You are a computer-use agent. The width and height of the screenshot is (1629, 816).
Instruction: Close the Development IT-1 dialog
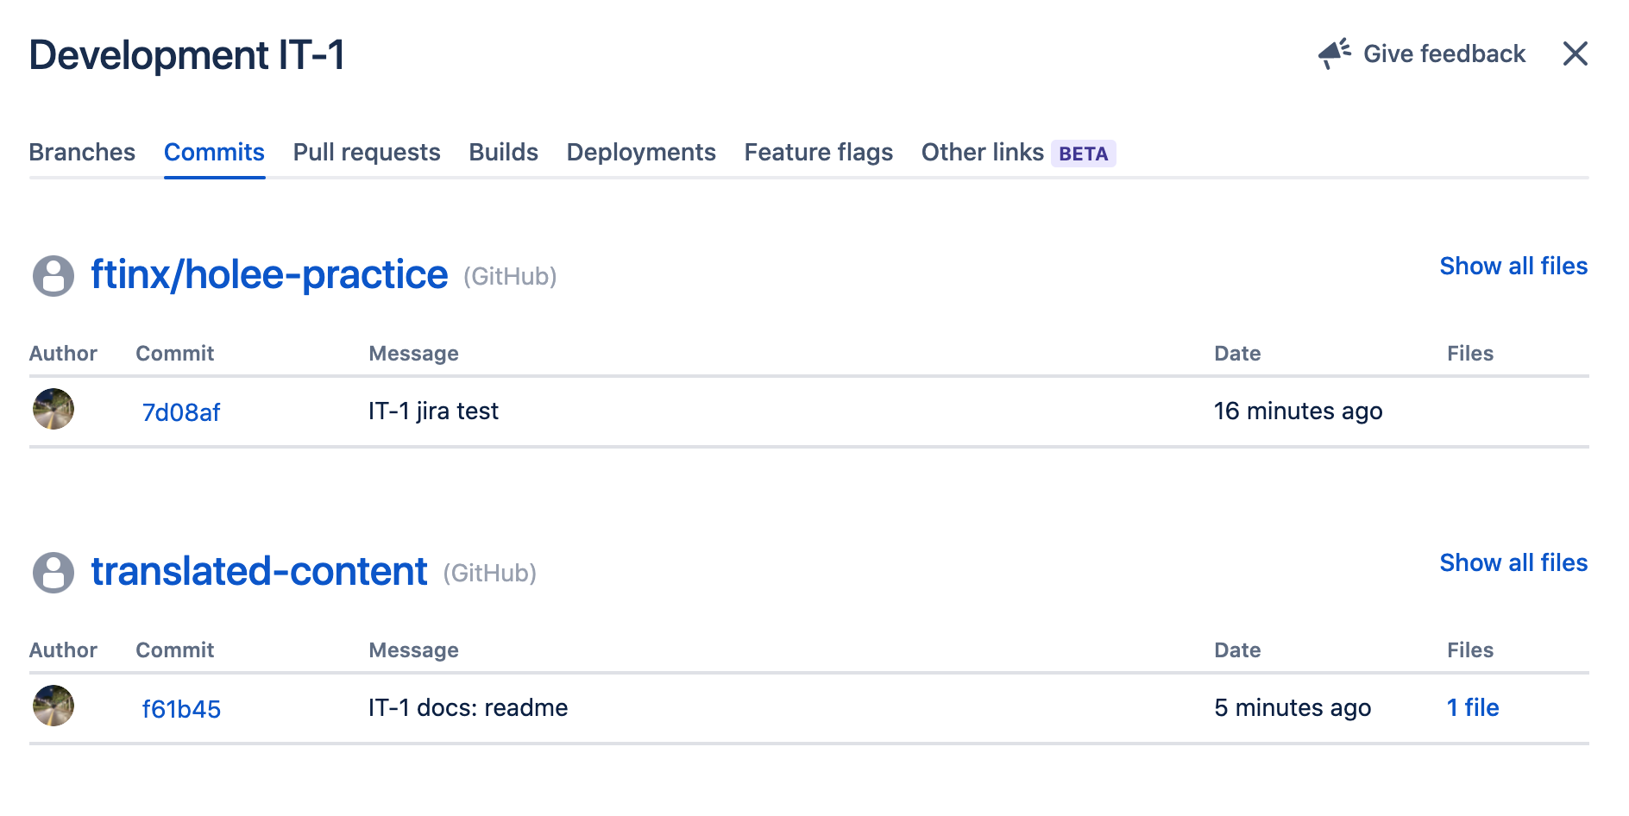point(1575,53)
